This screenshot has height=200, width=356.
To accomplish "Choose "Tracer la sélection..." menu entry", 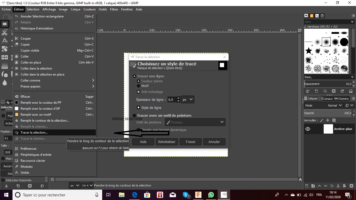I will [x=55, y=133].
